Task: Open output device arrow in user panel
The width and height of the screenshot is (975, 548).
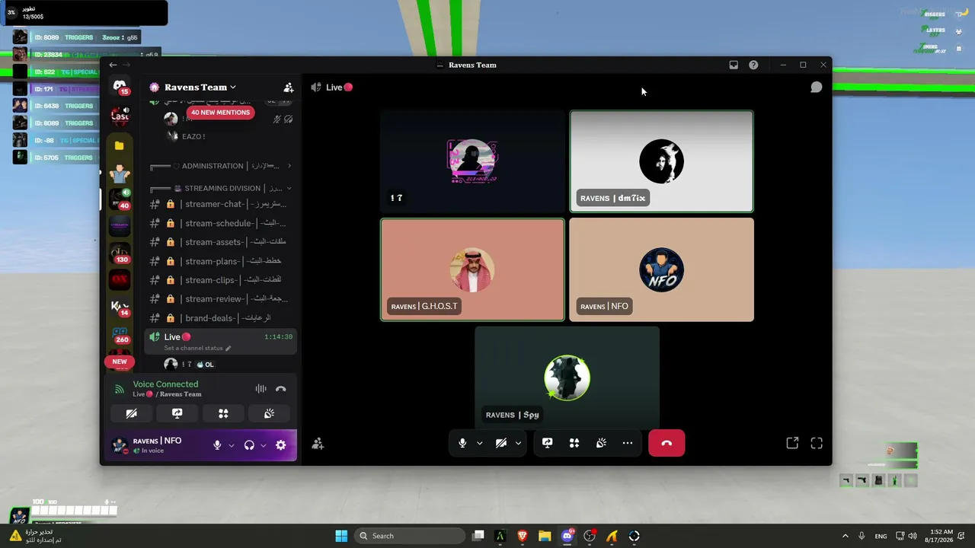Action: coord(263,445)
